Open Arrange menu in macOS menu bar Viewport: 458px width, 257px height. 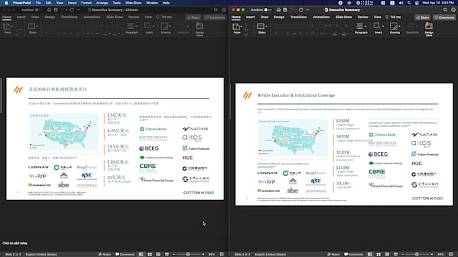click(102, 3)
